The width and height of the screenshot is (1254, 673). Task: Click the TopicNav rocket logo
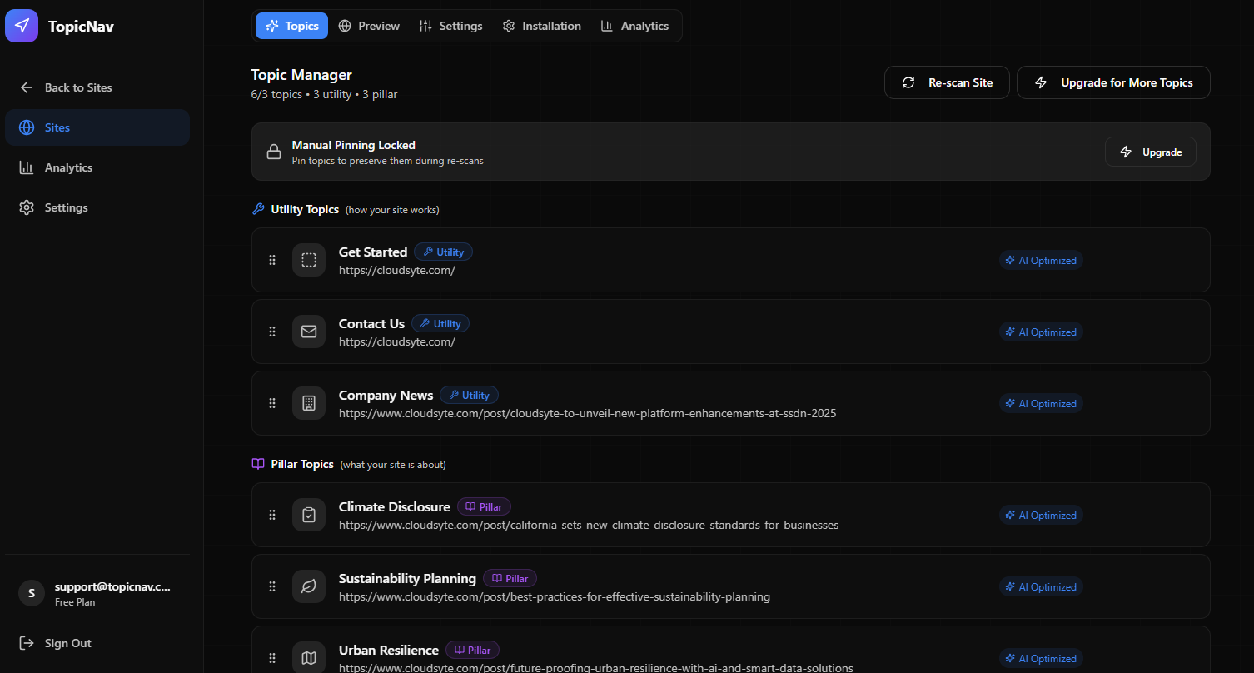click(21, 26)
